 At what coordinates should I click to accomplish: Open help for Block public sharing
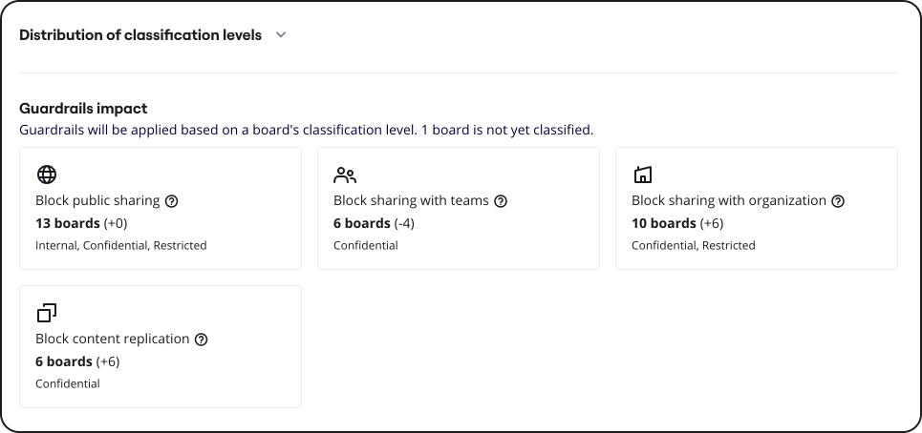click(x=172, y=201)
